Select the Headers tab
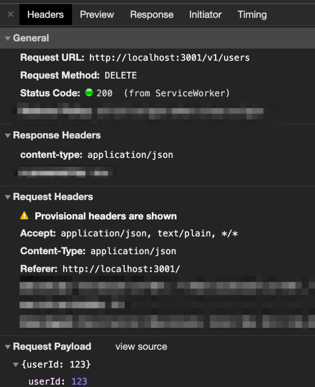The image size is (315, 387). 45,14
